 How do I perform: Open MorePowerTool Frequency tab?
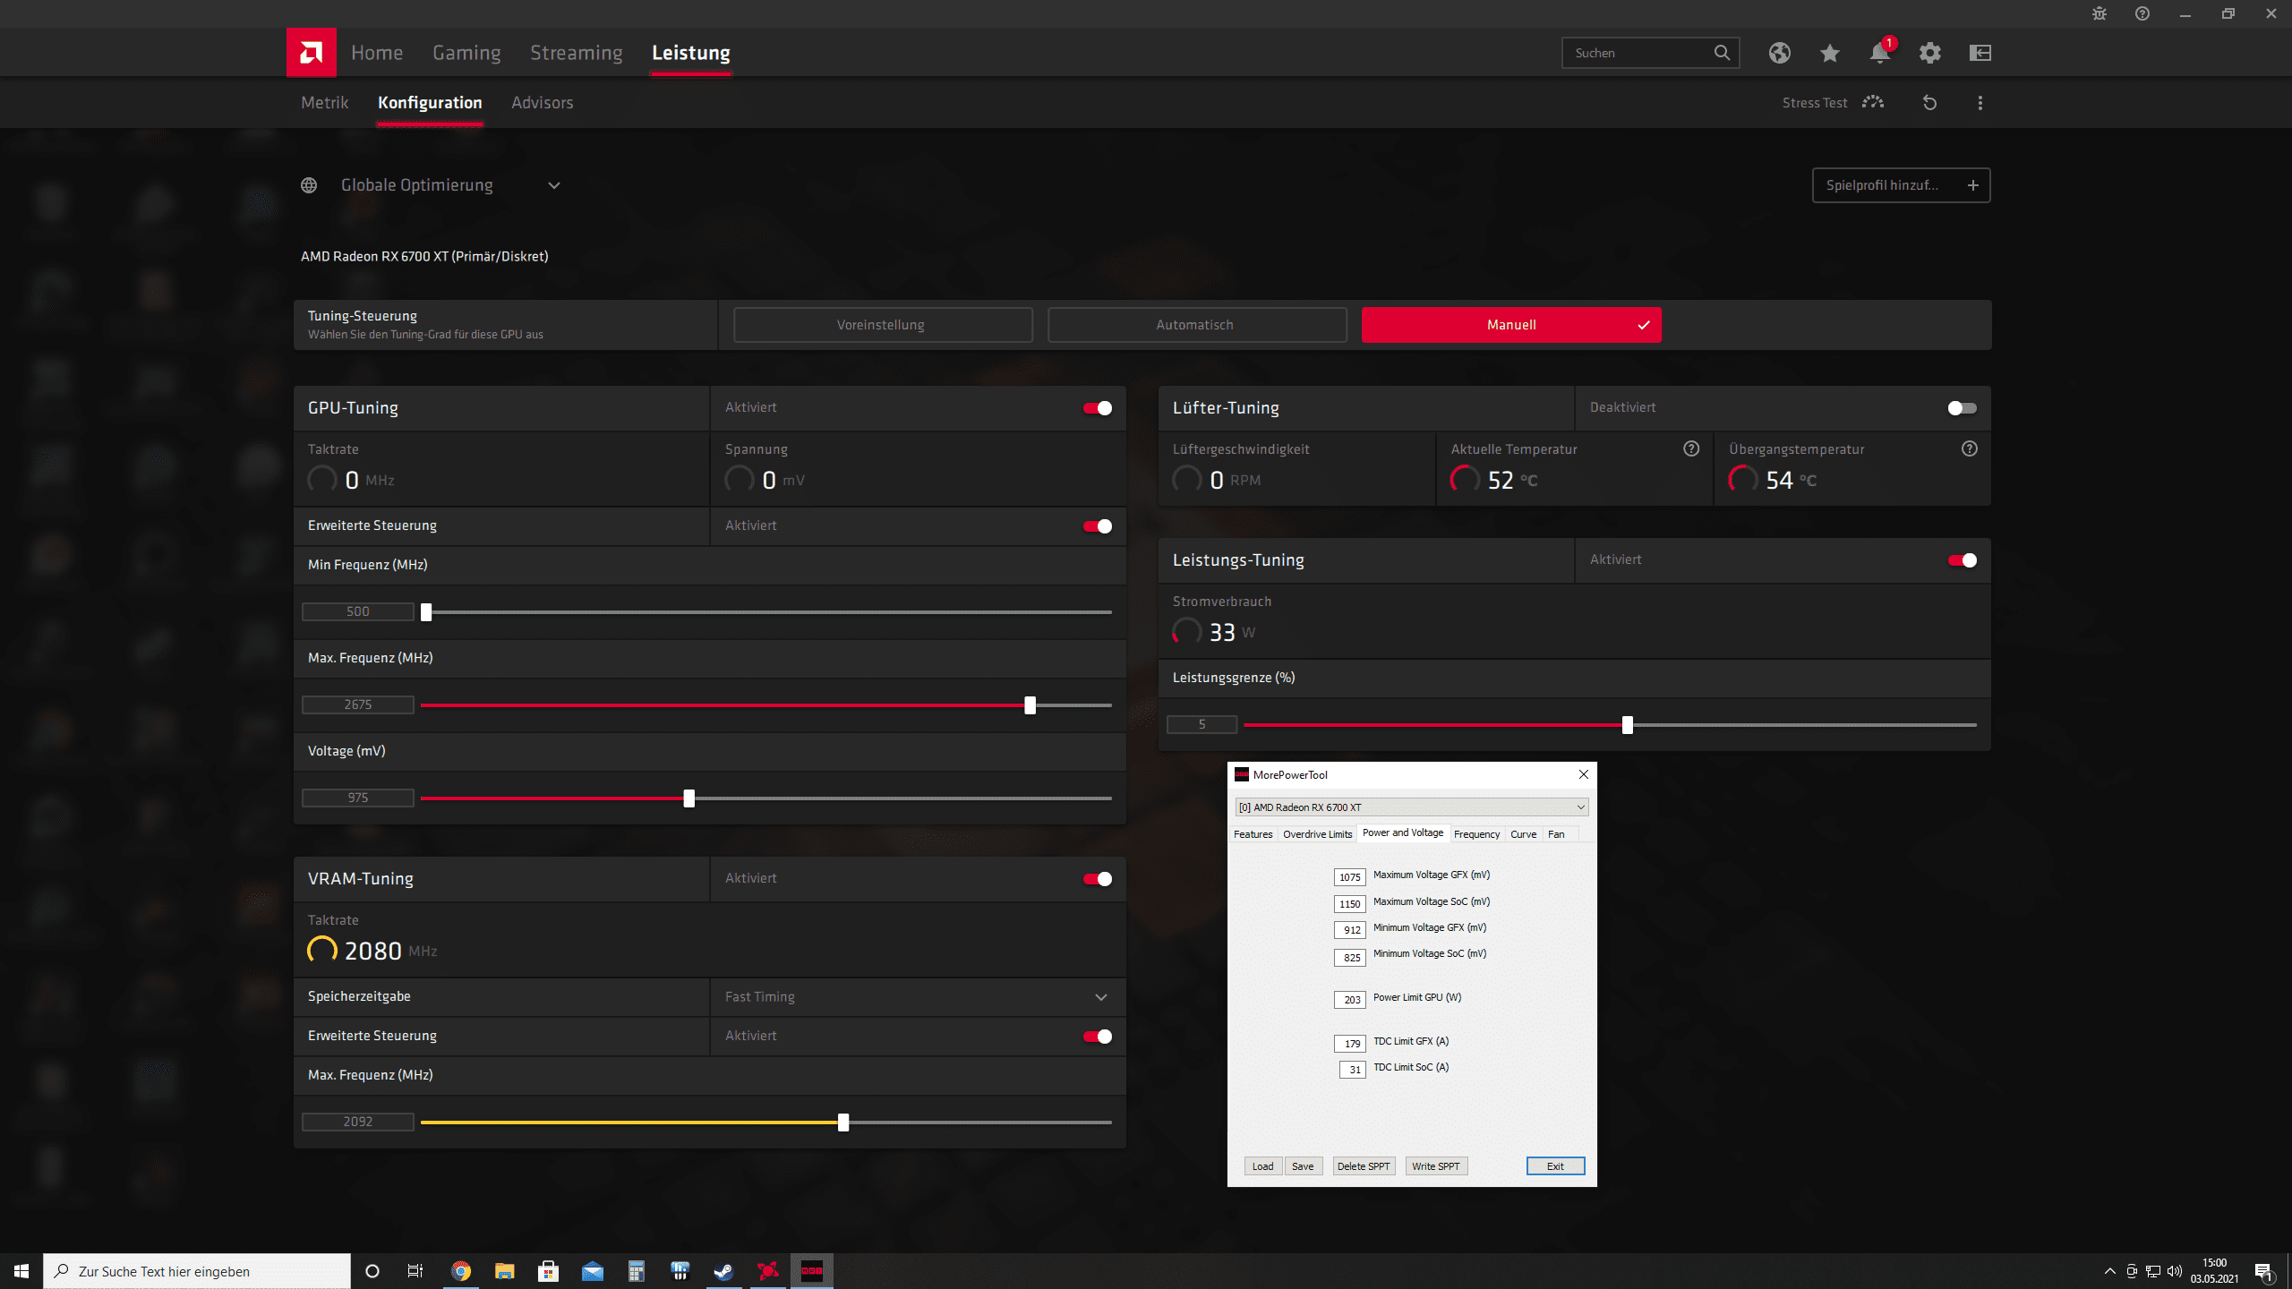[x=1476, y=834]
